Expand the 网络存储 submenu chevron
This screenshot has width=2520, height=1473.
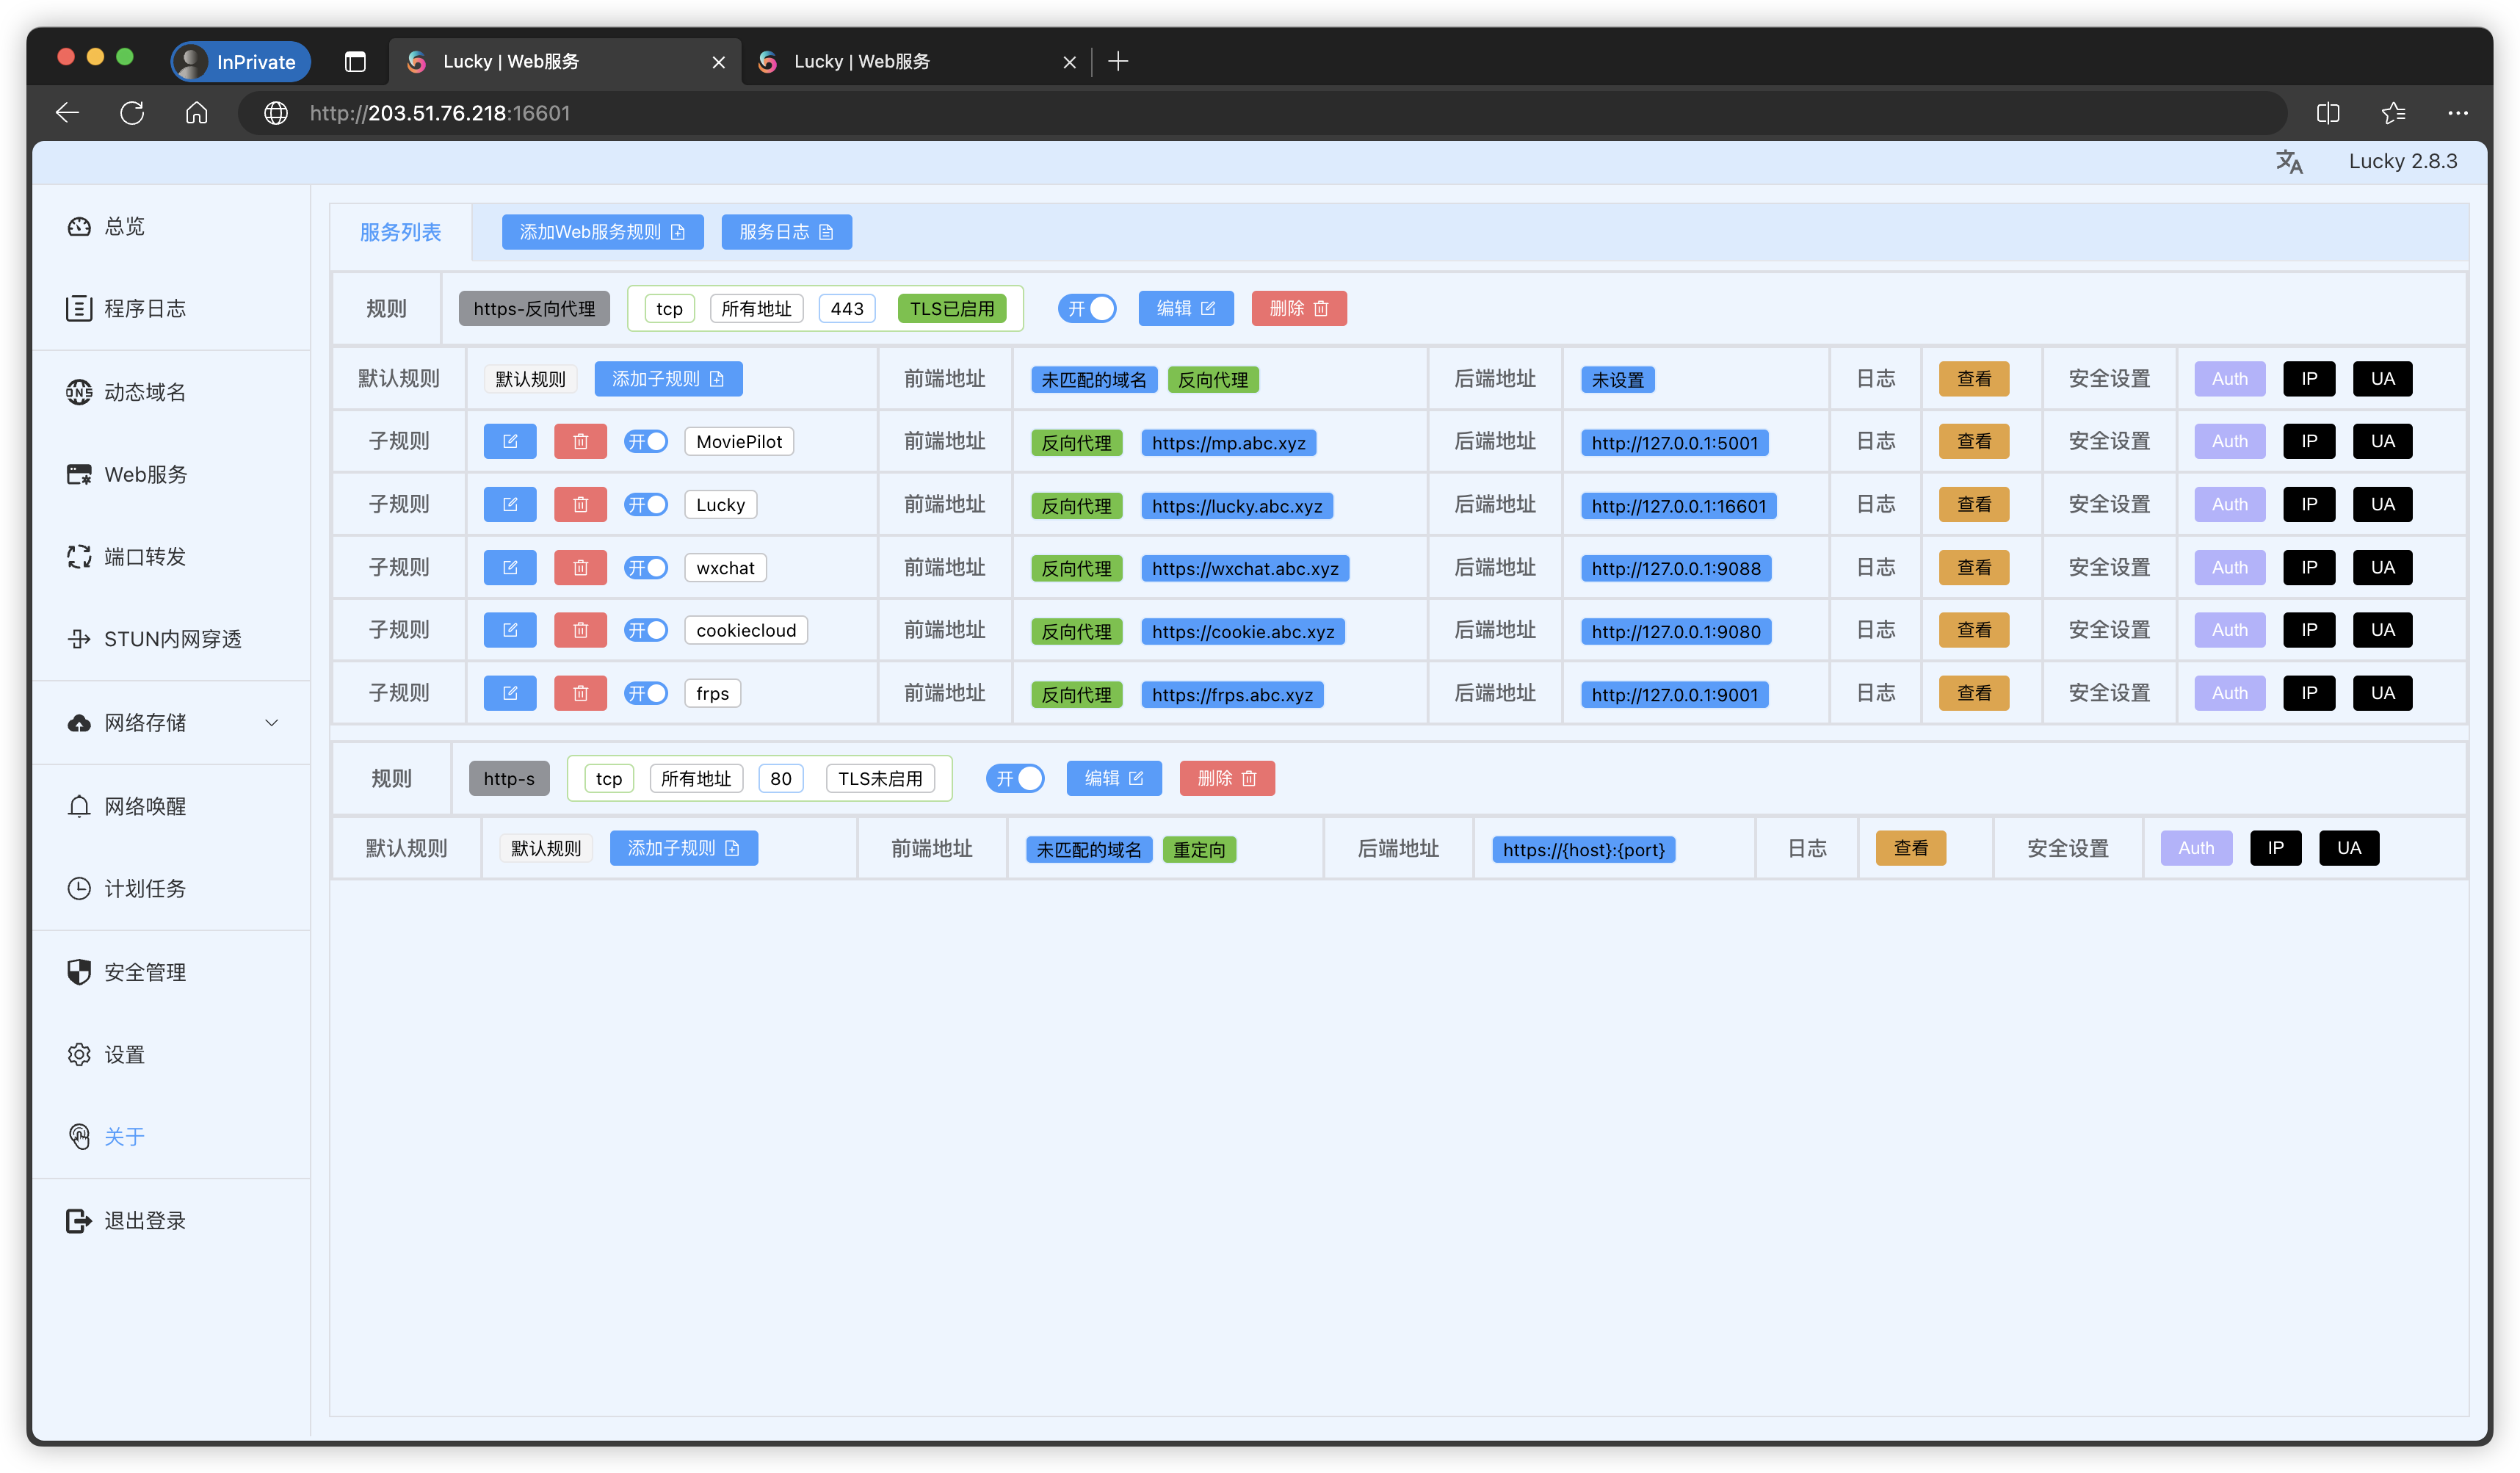pos(272,723)
